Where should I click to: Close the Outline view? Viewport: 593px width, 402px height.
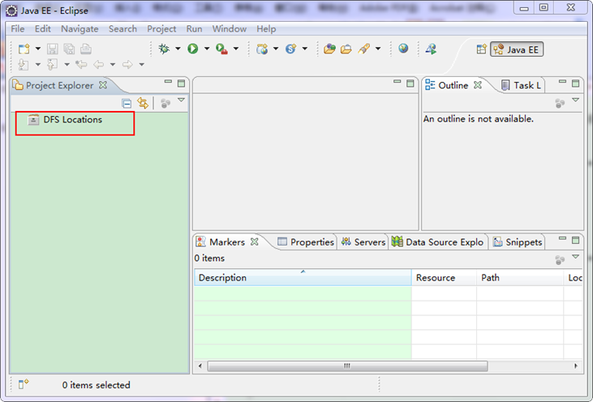478,85
